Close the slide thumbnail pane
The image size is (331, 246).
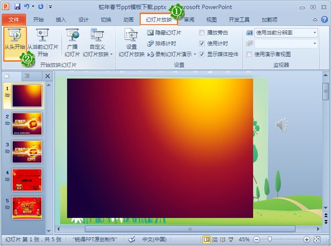point(47,76)
